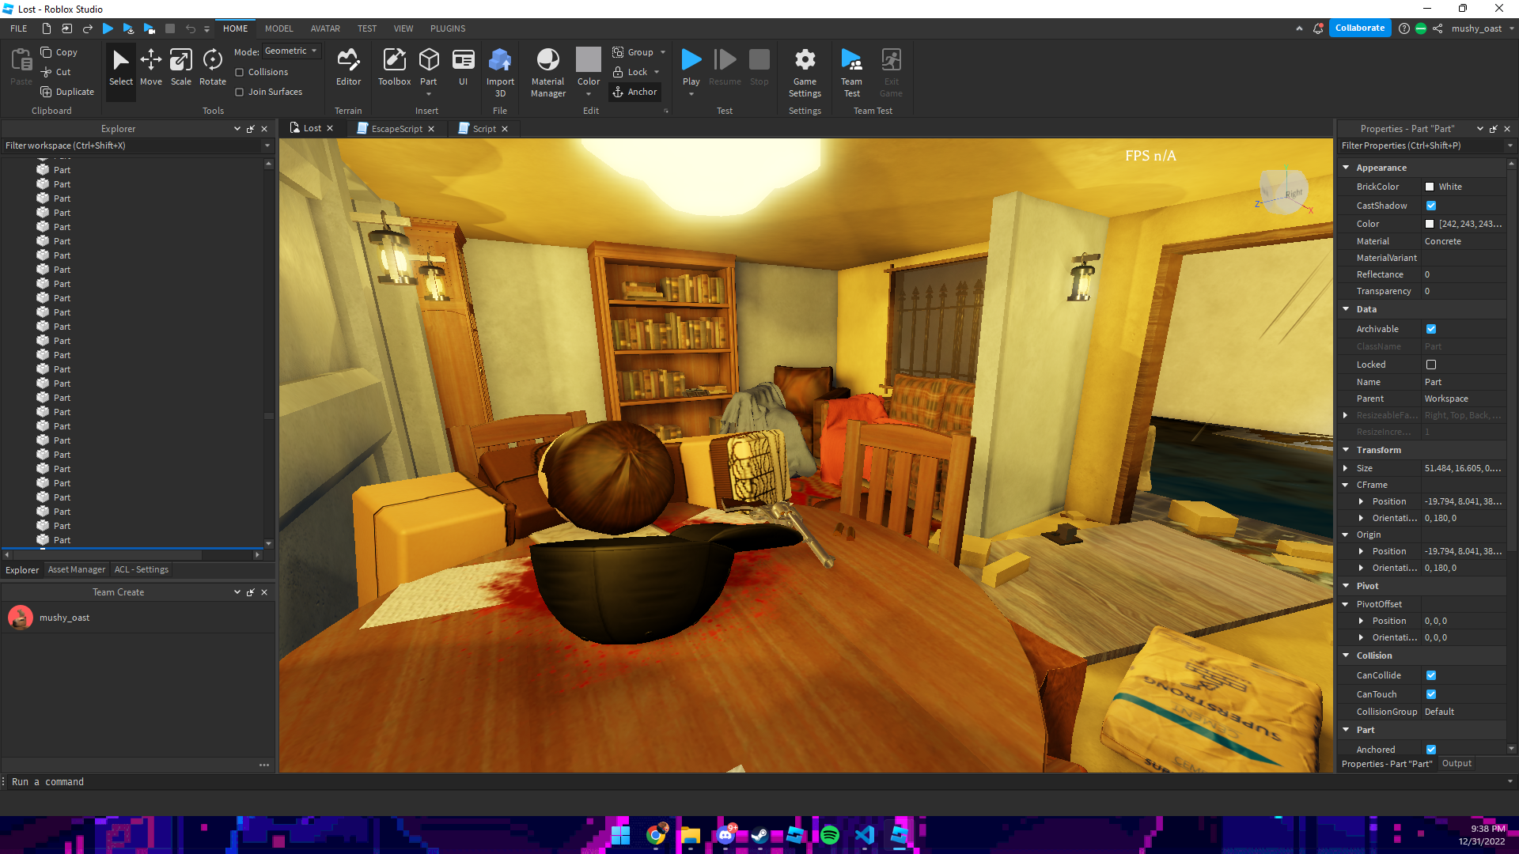Enable the Collisions checkbox
The width and height of the screenshot is (1519, 854).
pyautogui.click(x=240, y=72)
